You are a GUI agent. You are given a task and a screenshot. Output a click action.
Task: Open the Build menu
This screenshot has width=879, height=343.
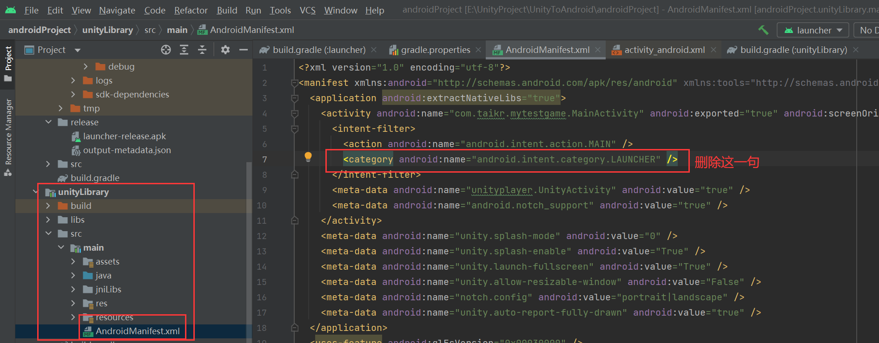[227, 10]
